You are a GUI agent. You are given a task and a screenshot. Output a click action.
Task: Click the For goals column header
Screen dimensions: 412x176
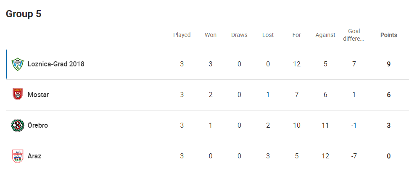click(297, 35)
